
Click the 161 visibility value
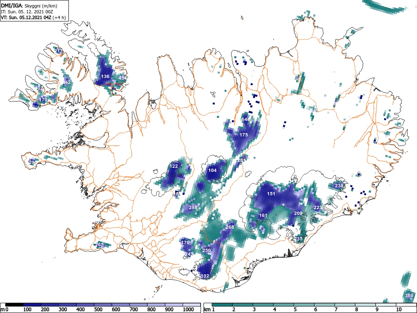point(263,215)
